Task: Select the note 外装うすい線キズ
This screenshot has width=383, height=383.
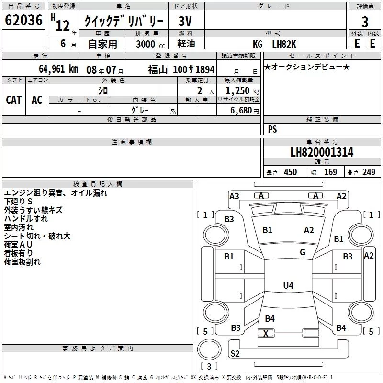Action: tap(33, 210)
